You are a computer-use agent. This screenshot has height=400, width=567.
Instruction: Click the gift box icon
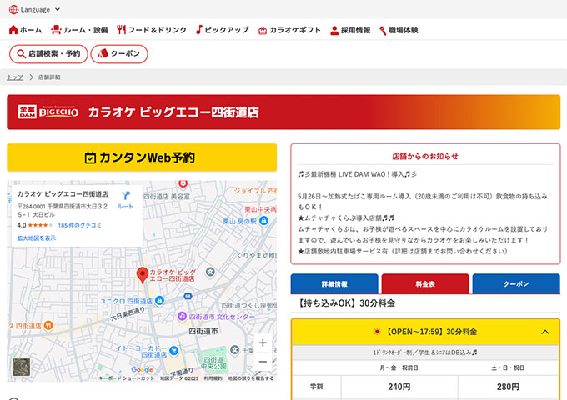pyautogui.click(x=263, y=31)
